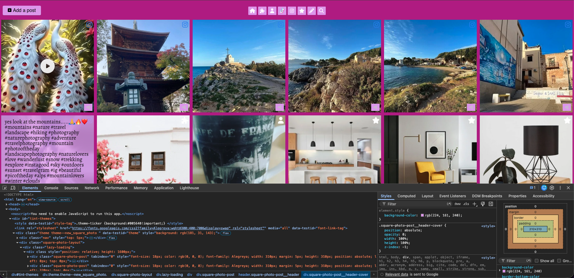Click the puzzle piece filter icon

(262, 11)
